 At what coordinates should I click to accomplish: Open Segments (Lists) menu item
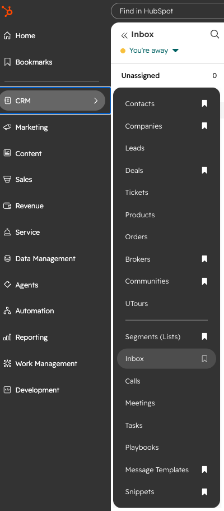[x=153, y=337]
